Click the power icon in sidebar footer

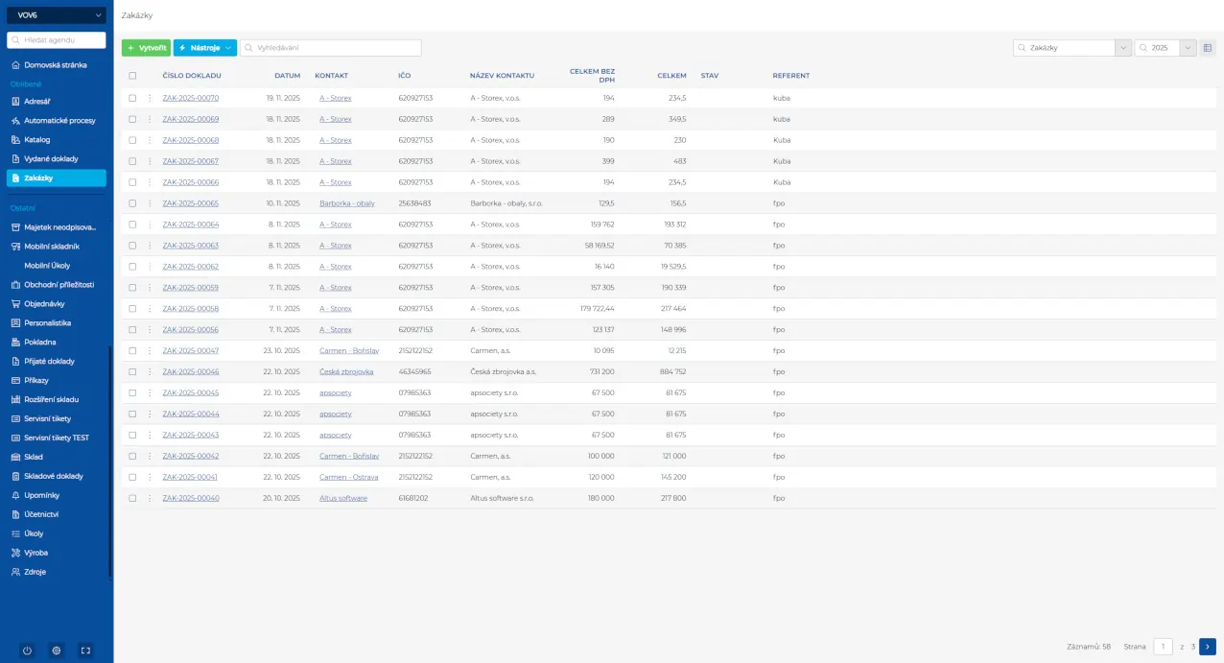click(27, 651)
